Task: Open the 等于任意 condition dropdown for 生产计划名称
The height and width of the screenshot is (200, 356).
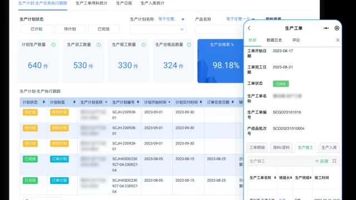Action: pyautogui.click(x=171, y=19)
